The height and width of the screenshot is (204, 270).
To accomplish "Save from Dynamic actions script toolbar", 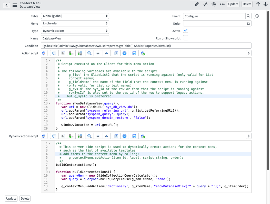I will click(134, 136).
